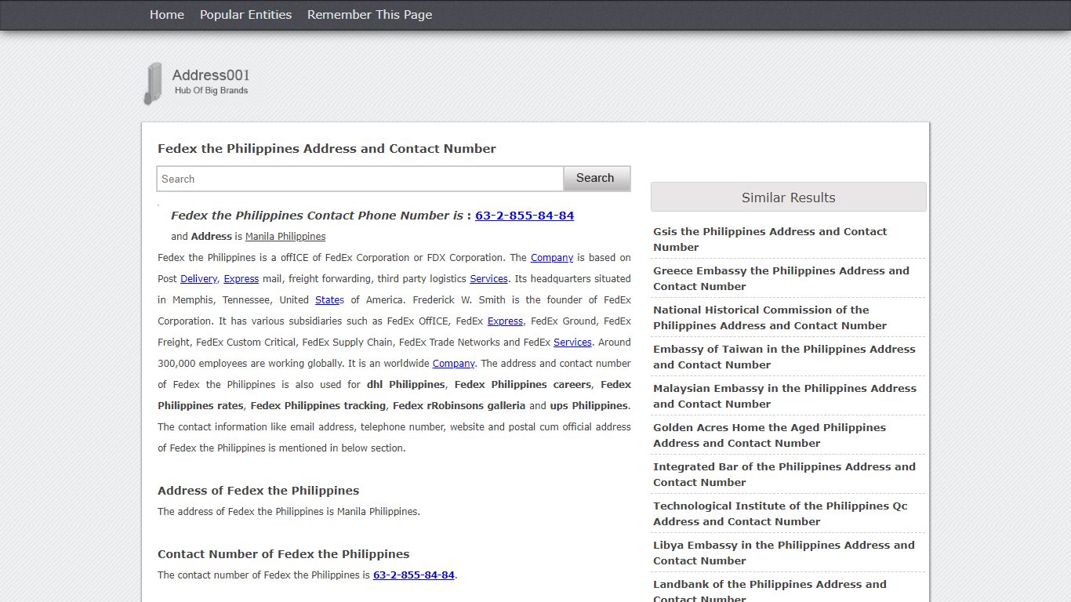
Task: Open Technological Institute of the Philippines Qc result
Action: pyautogui.click(x=780, y=513)
